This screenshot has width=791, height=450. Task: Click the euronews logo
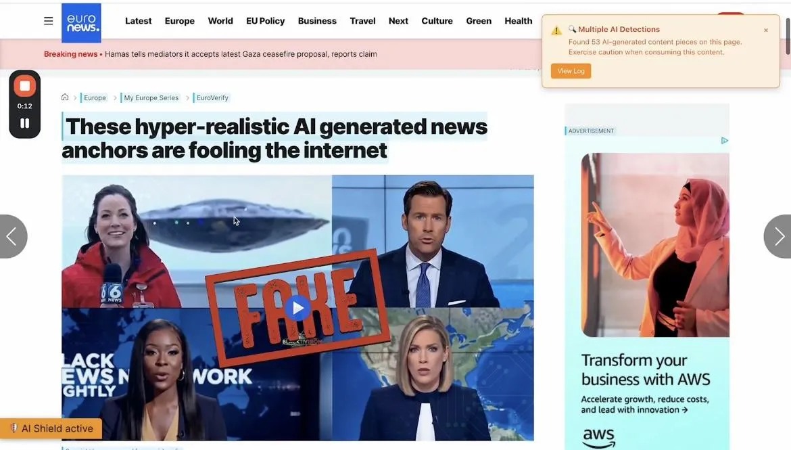(81, 23)
